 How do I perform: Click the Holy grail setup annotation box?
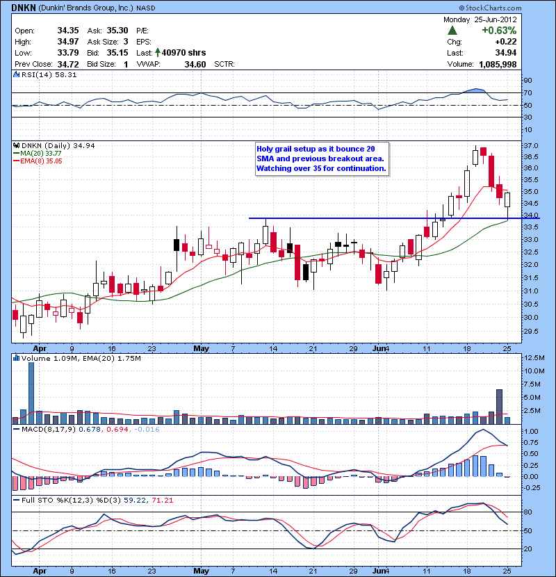pyautogui.click(x=322, y=159)
